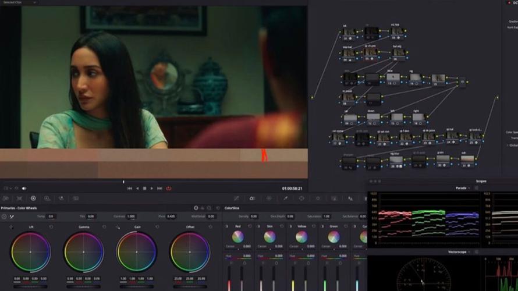Select node 01 in the node graph
This screenshot has width=518, height=291.
coord(349,33)
